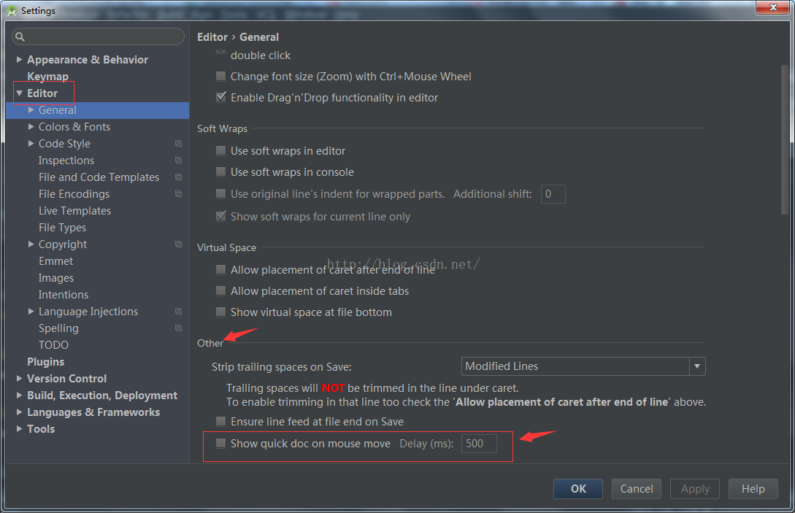
Task: Click the copy icon beside Code Style
Action: [x=178, y=144]
